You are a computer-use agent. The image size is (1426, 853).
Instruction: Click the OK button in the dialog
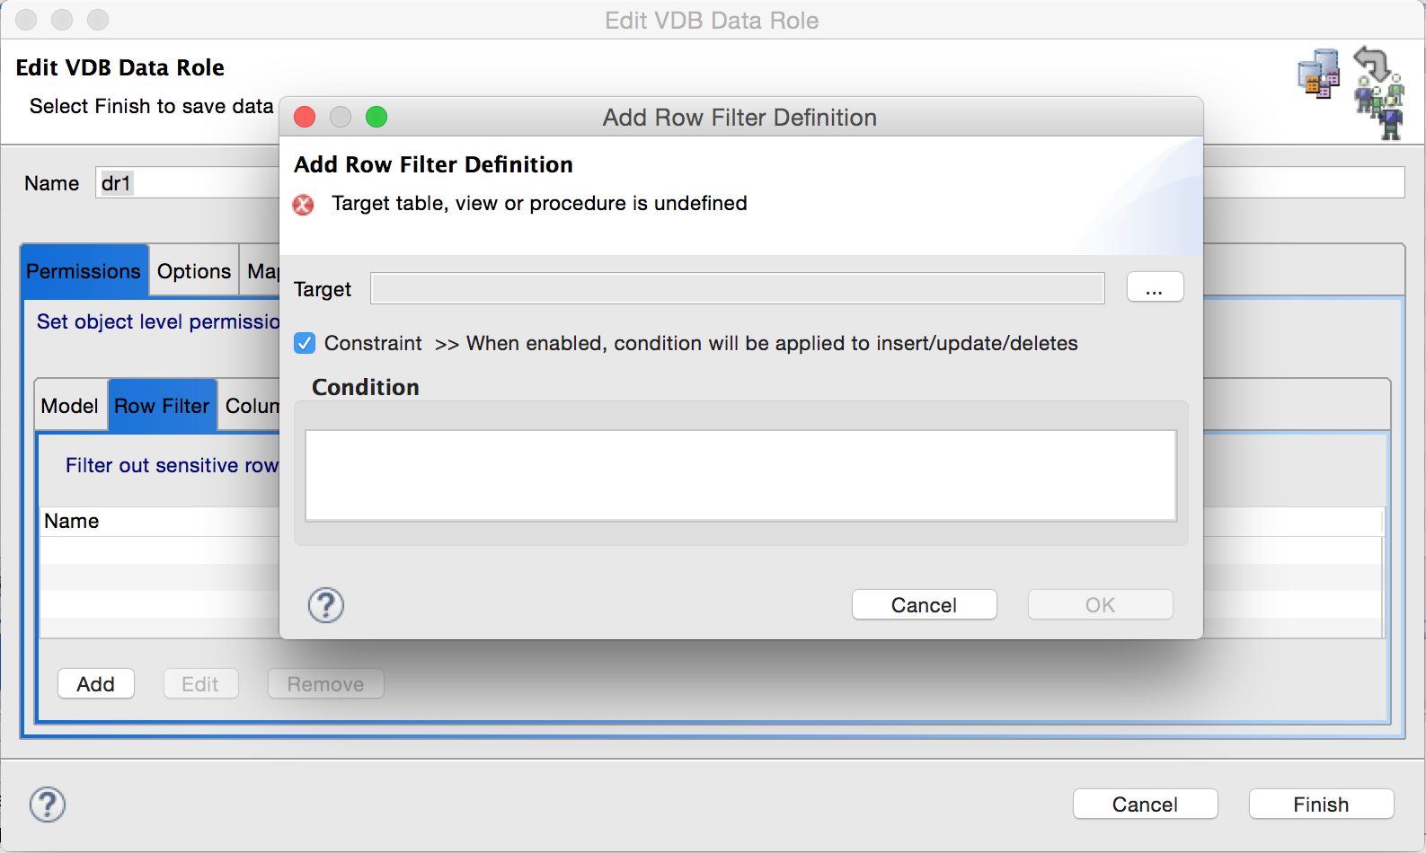coord(1100,604)
